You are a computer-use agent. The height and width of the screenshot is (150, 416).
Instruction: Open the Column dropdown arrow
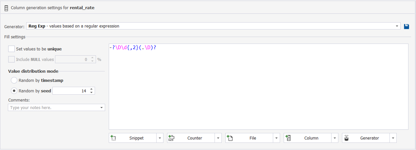pos(334,138)
